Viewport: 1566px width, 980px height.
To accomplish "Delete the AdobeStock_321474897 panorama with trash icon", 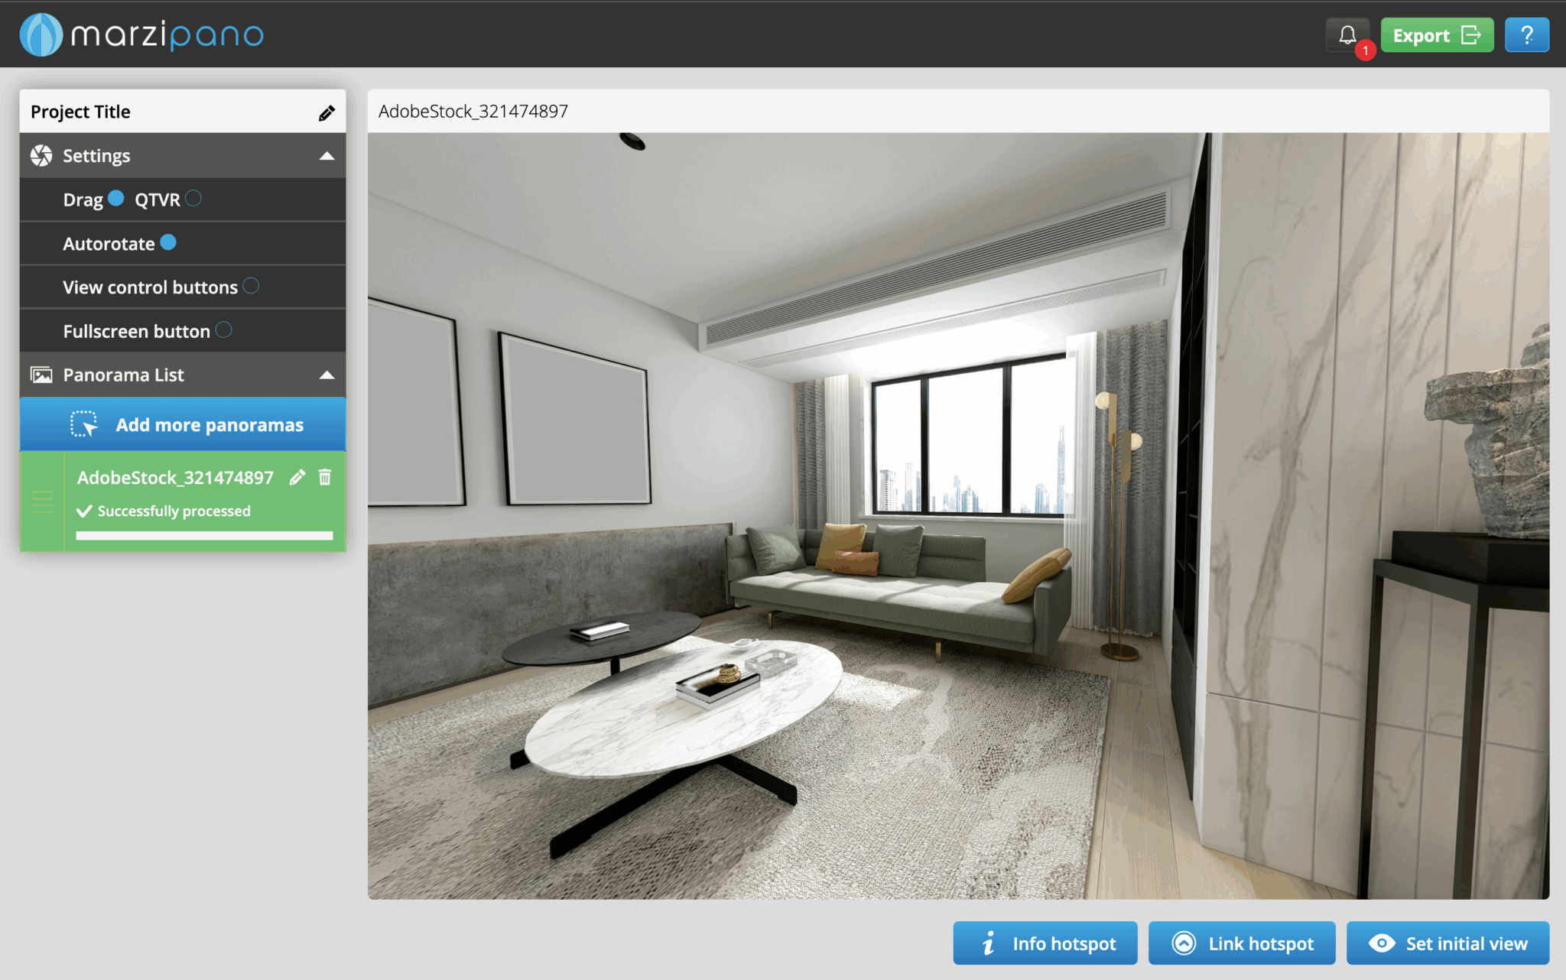I will 325,477.
